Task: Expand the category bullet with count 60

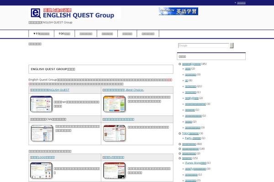Action: 180,144
